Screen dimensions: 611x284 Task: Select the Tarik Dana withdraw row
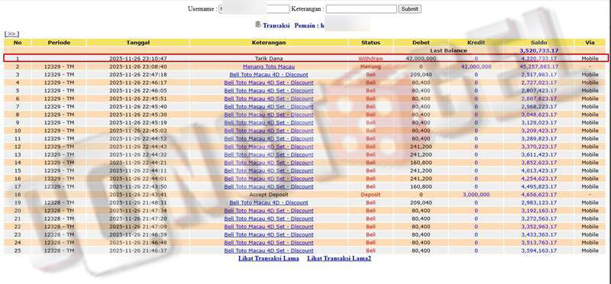point(306,59)
